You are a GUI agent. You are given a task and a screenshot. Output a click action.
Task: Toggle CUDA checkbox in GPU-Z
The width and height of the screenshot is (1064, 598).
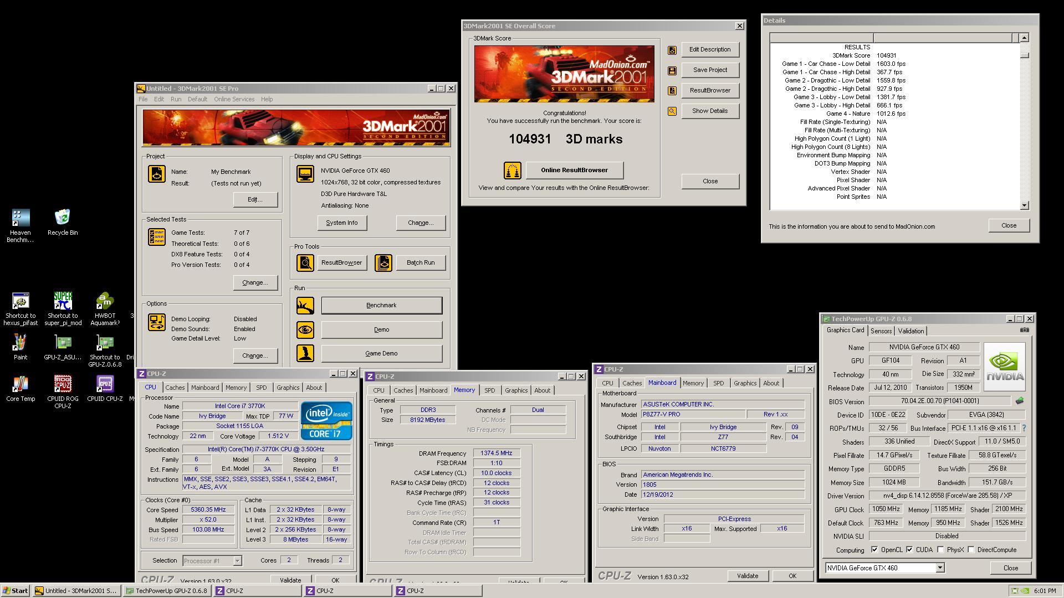909,550
